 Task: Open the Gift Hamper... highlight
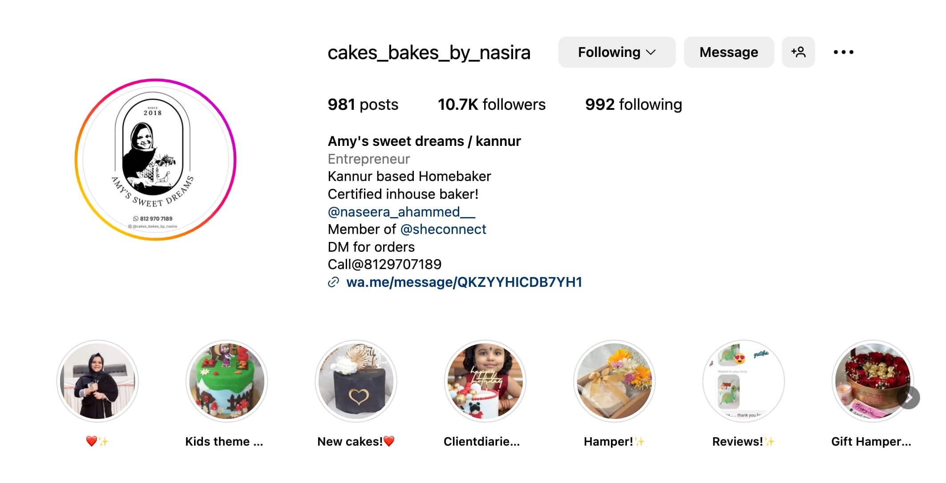pos(872,381)
